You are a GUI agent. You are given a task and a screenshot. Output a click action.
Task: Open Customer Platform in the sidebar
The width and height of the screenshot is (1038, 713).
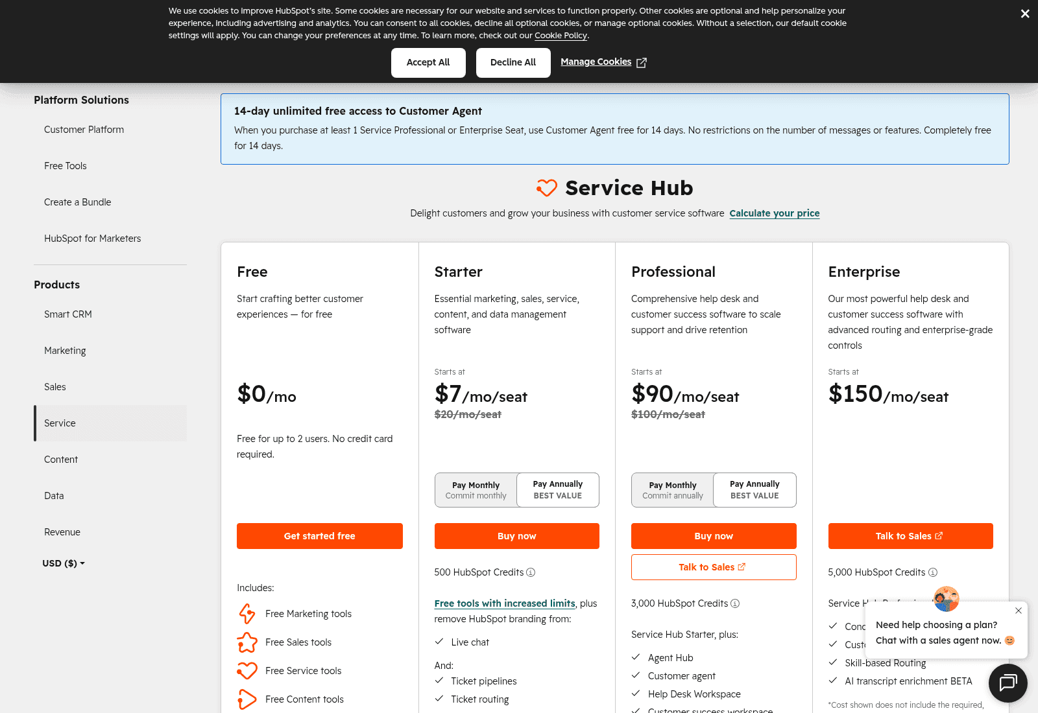pos(84,130)
